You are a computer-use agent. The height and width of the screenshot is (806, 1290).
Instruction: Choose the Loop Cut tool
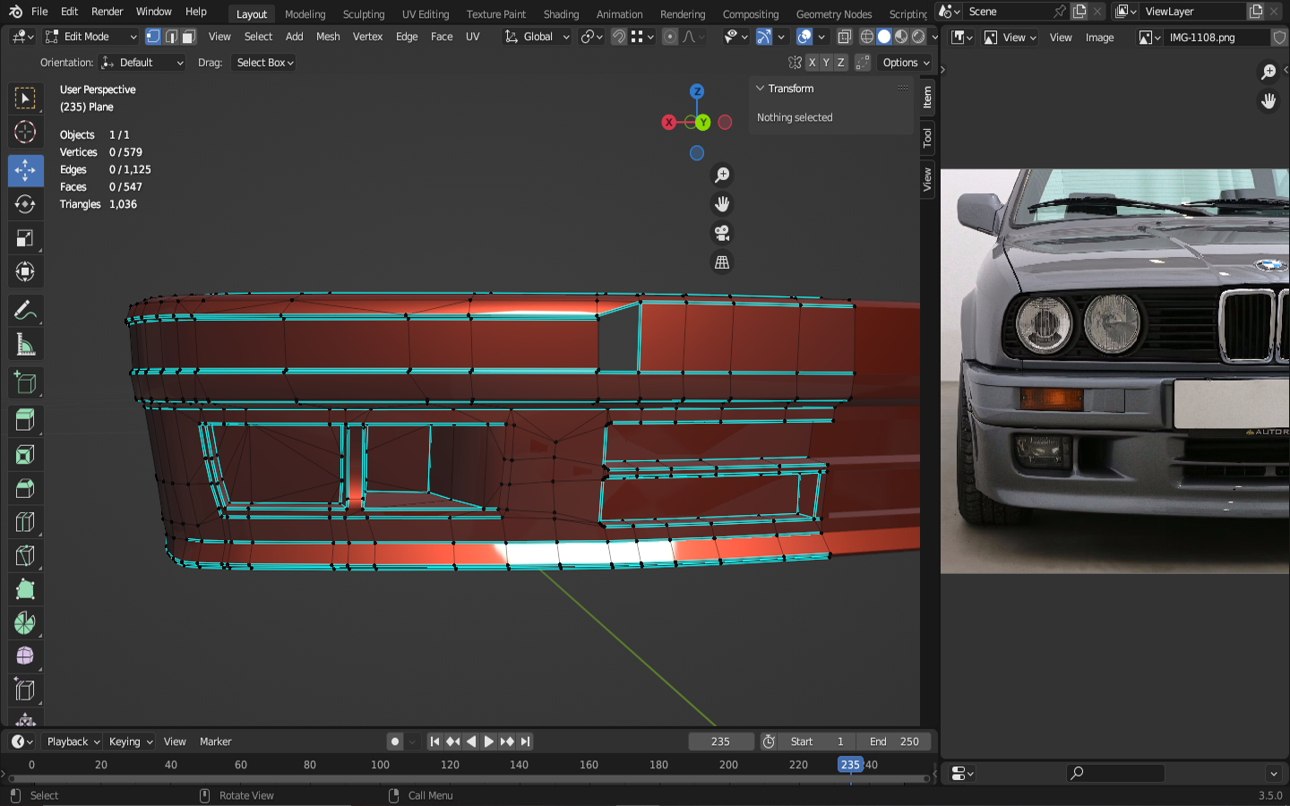click(25, 522)
